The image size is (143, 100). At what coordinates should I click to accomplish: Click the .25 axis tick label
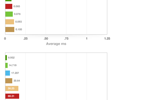[x=25, y=38]
